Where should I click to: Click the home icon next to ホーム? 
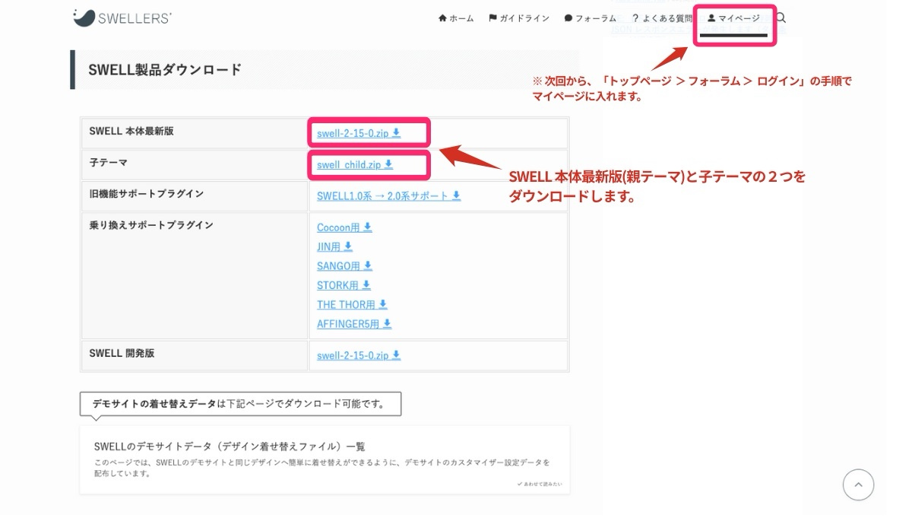[443, 18]
